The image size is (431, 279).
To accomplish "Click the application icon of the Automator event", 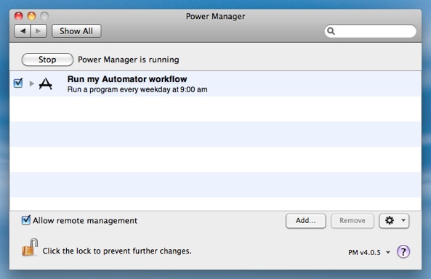I will pyautogui.click(x=46, y=84).
